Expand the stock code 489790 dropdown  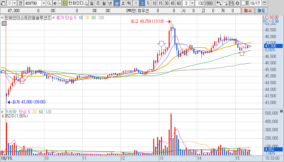pyautogui.click(x=44, y=3)
